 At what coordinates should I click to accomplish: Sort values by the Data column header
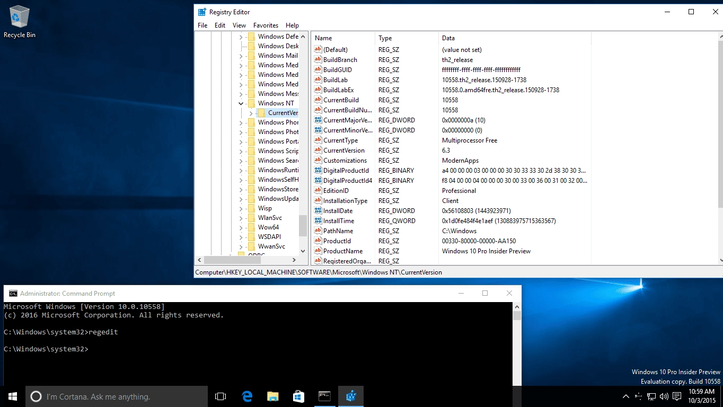[515, 38]
